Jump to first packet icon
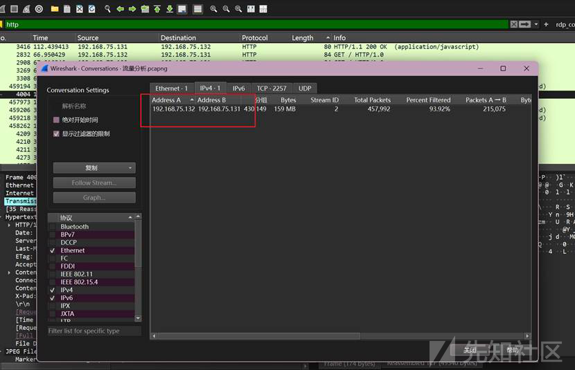Viewport: 575px width, 370px height. (157, 9)
